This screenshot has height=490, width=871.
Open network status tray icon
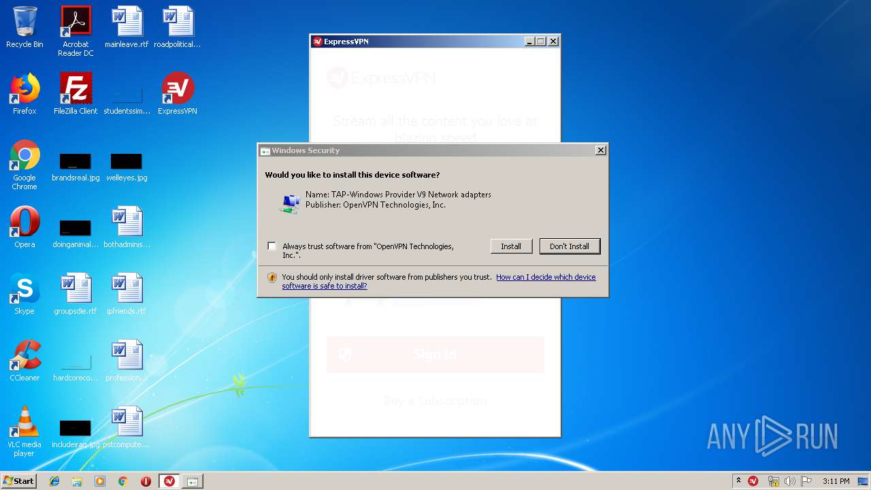pos(773,481)
